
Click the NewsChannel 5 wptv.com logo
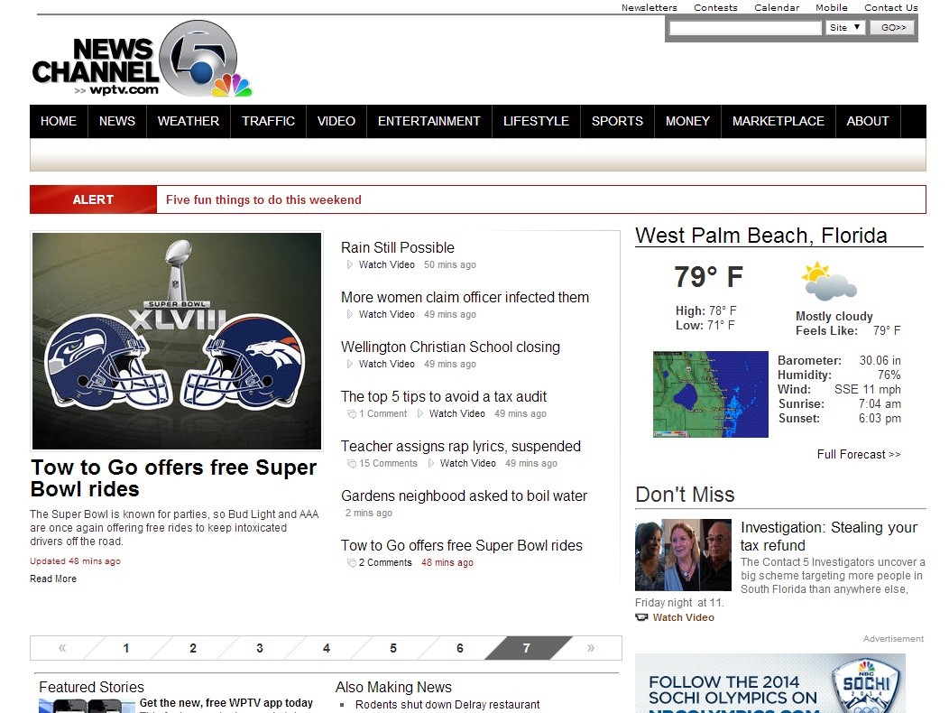pos(143,60)
